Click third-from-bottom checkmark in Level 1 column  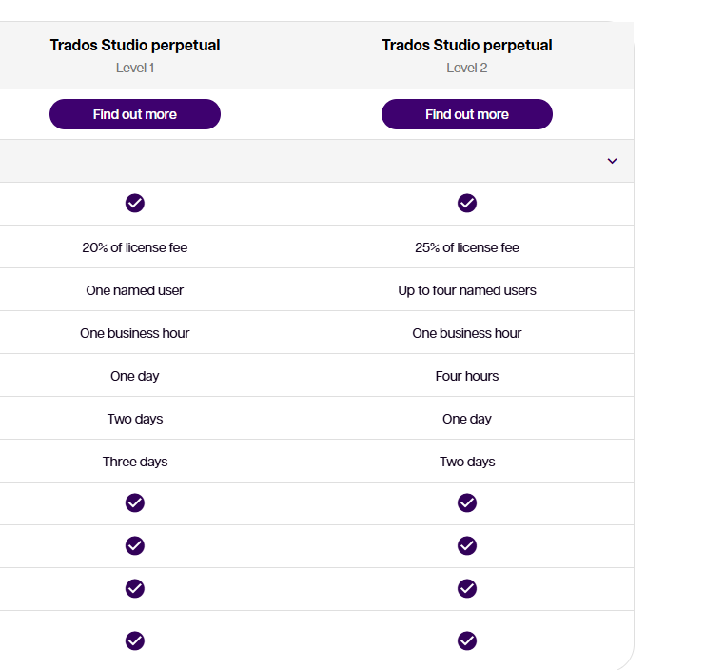click(x=135, y=545)
